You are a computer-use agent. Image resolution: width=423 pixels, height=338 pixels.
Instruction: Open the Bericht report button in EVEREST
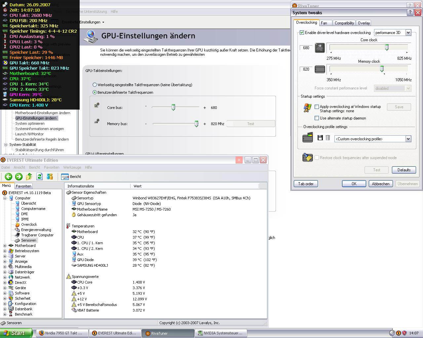(x=71, y=177)
